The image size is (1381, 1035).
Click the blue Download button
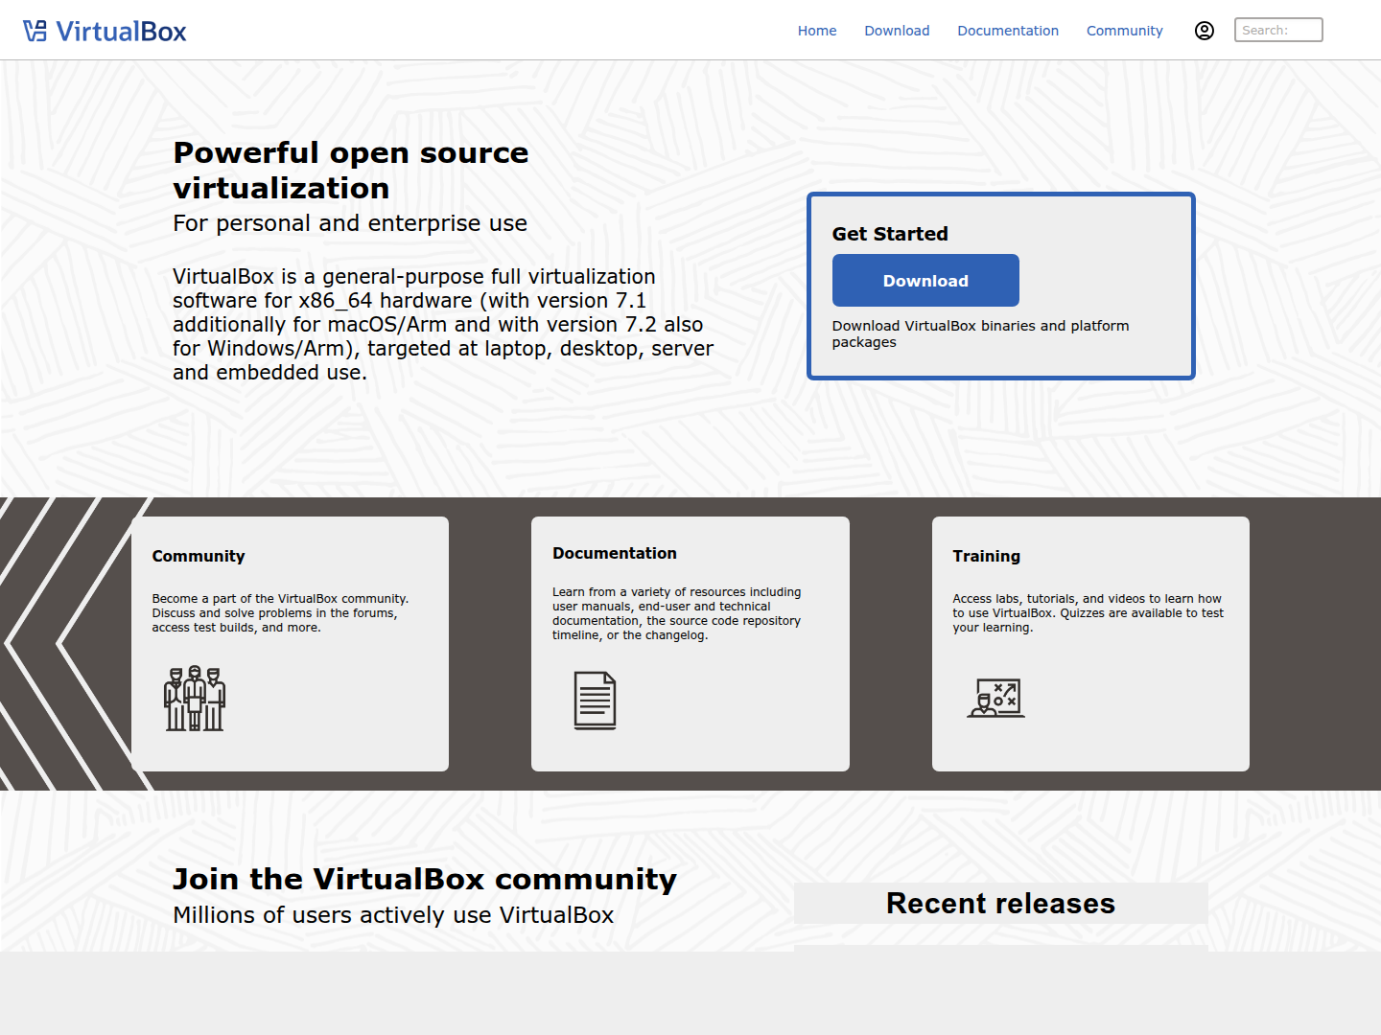(925, 281)
